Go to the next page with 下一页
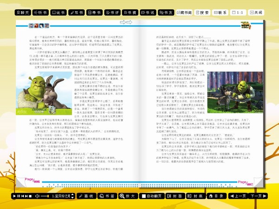The image size is (279, 209). pyautogui.click(x=258, y=196)
